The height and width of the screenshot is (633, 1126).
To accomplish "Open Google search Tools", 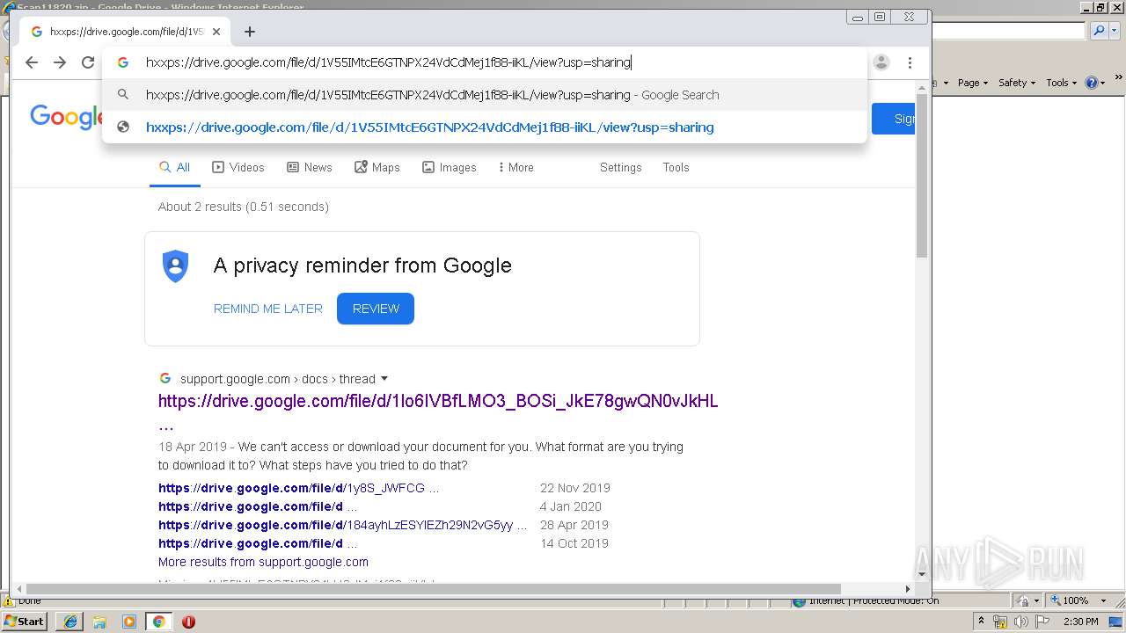I will click(676, 167).
